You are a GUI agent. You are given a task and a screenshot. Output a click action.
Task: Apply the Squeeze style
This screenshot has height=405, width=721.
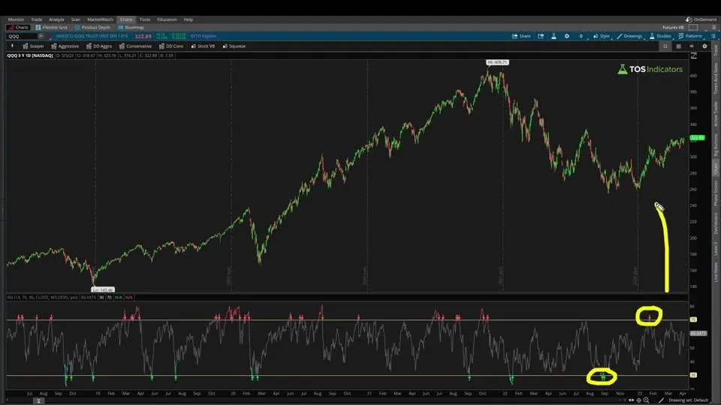234,46
